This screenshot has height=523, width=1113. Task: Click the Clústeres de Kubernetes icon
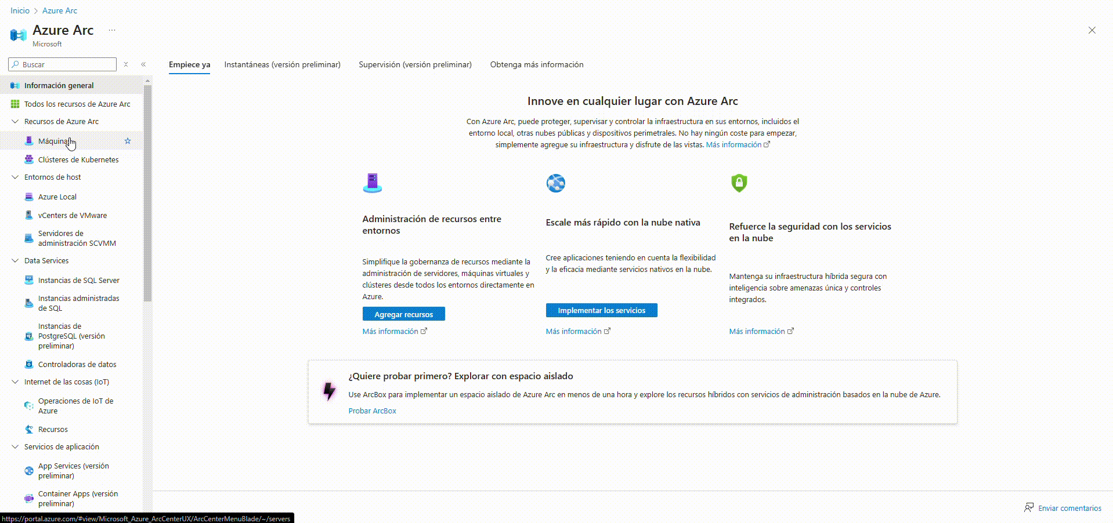tap(29, 159)
